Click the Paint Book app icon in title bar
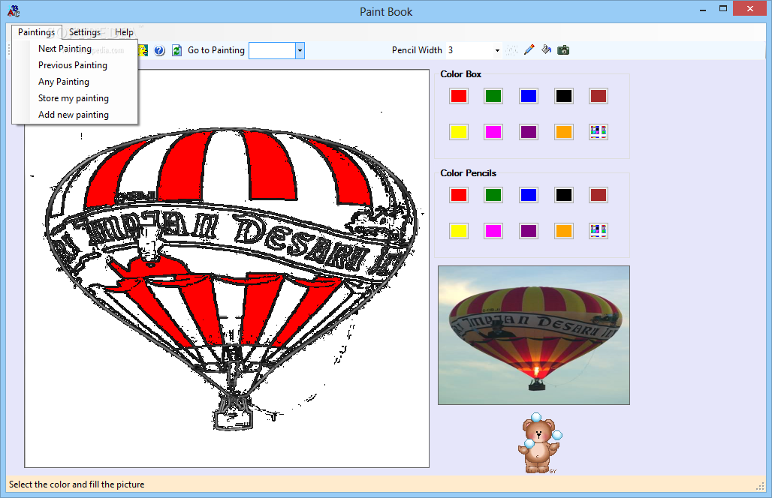Image resolution: width=772 pixels, height=498 pixels. coord(14,10)
